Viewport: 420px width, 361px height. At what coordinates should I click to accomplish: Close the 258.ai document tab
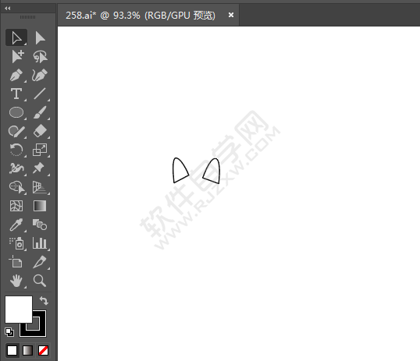(x=231, y=15)
